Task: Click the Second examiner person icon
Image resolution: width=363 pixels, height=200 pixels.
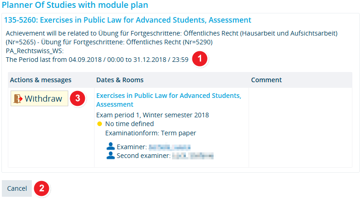Action: 111,155
